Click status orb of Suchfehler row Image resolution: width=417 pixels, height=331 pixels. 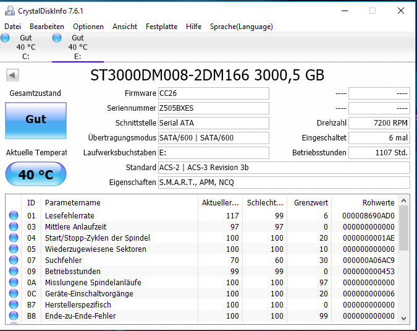point(14,260)
